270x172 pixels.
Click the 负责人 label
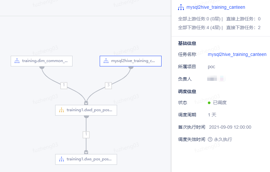[185, 79]
